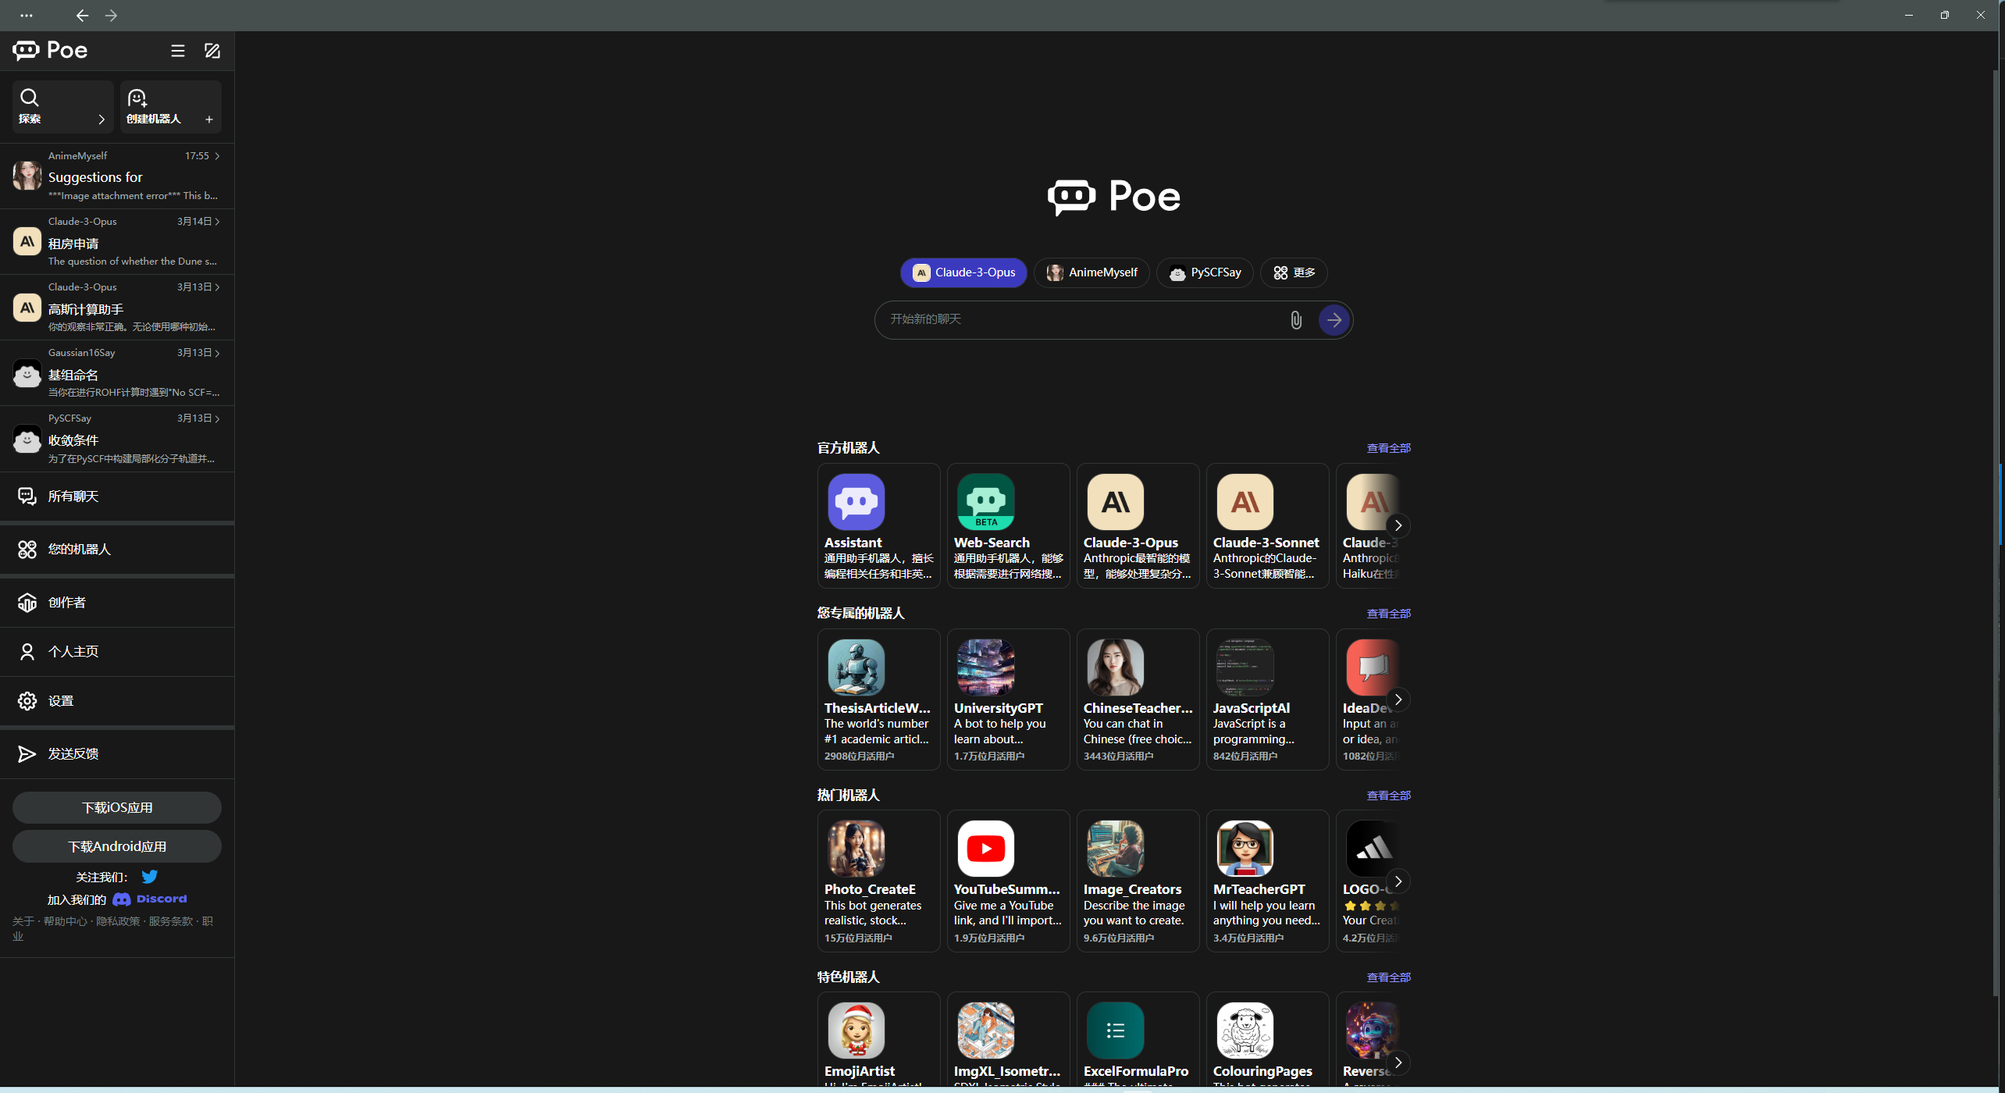This screenshot has width=2005, height=1093.
Task: Open the 更多 bots chip
Action: click(x=1294, y=272)
